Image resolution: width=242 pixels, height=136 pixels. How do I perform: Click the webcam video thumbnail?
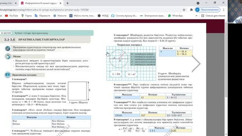[235, 12]
